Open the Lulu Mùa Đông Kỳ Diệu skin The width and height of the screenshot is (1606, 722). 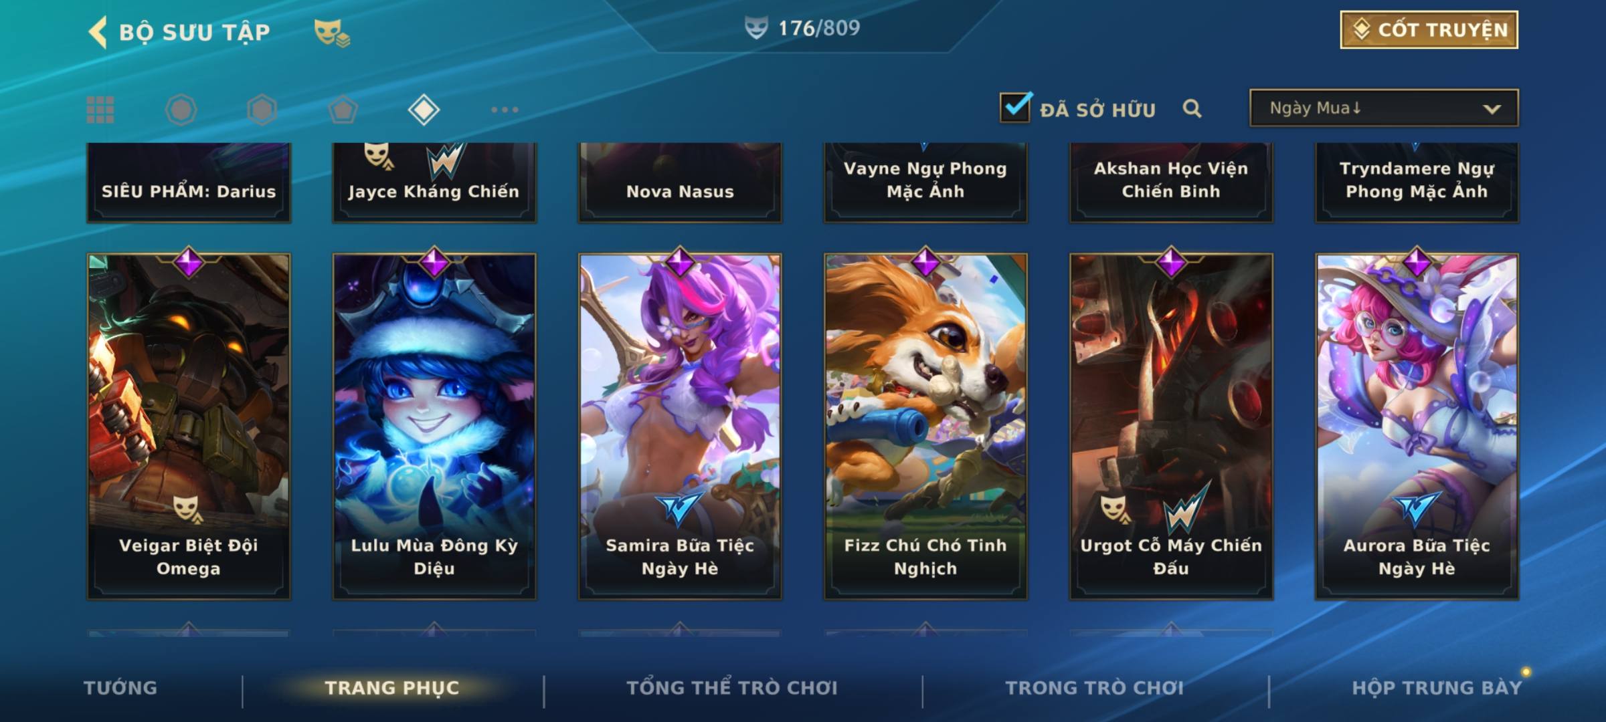(x=434, y=426)
